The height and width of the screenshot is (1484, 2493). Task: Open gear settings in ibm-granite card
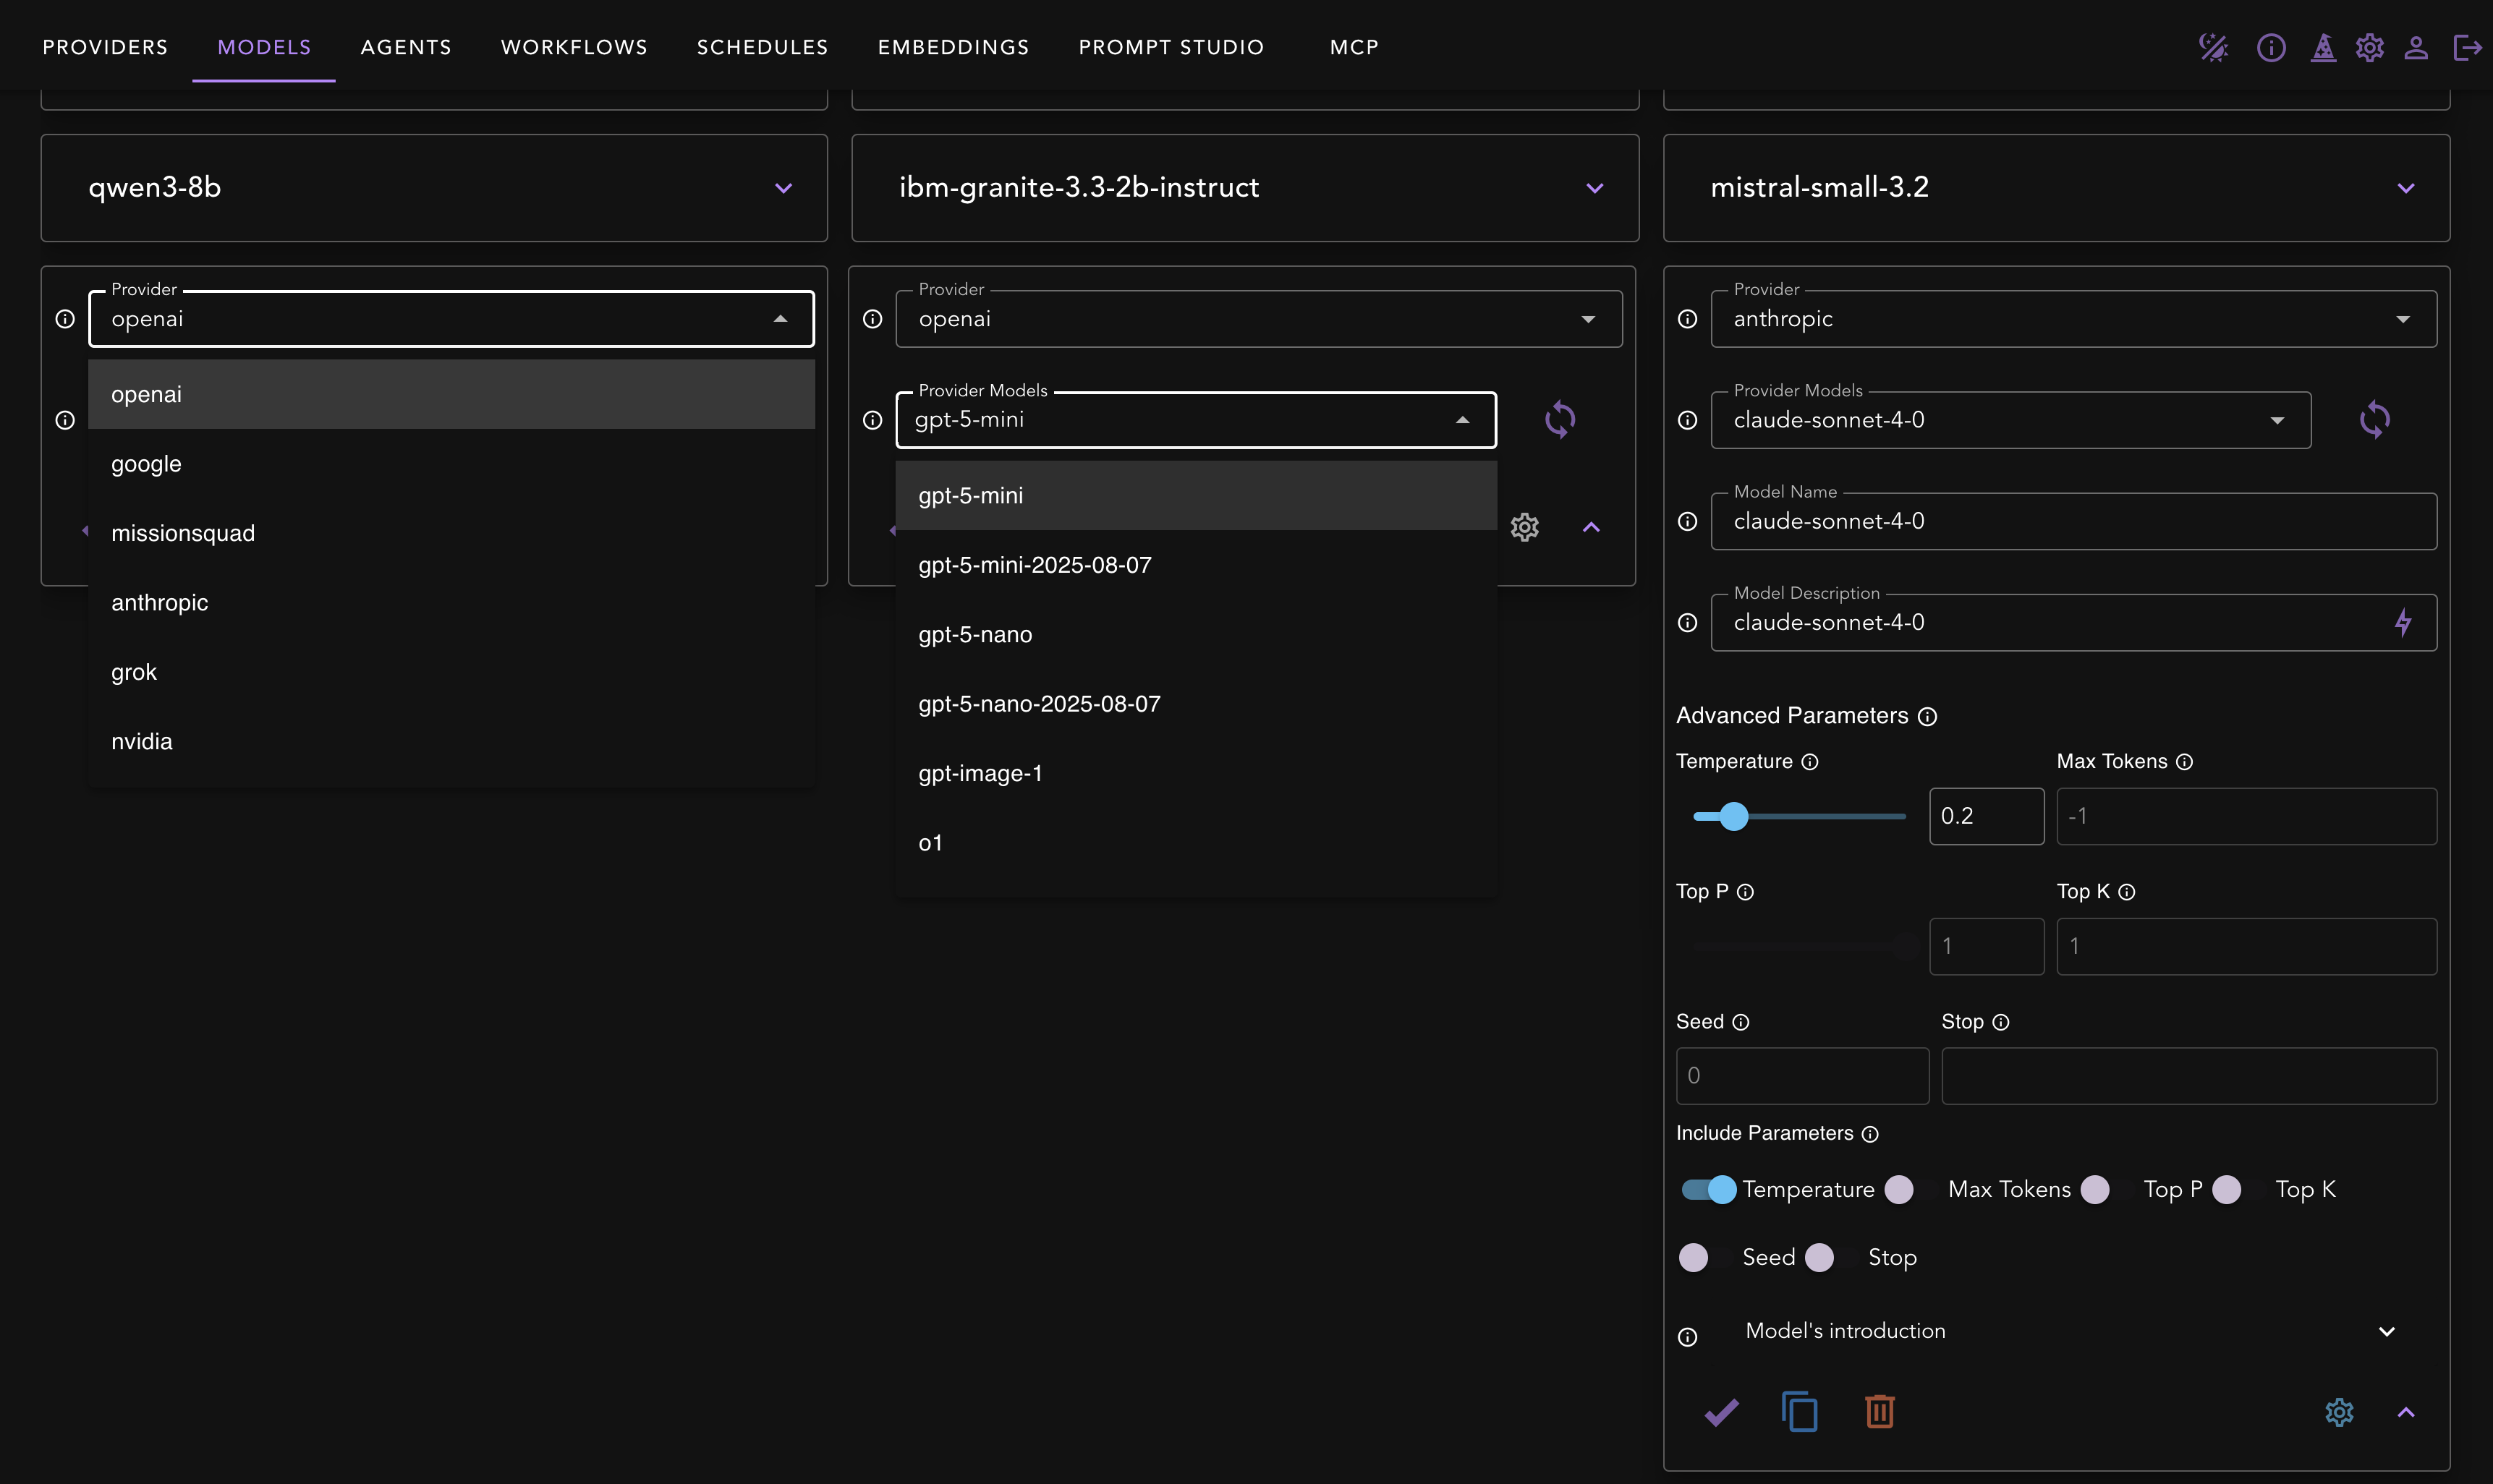[1524, 527]
